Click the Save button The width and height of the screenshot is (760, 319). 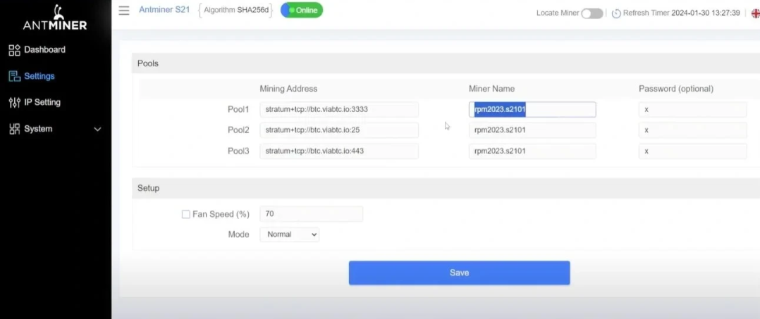tap(459, 273)
